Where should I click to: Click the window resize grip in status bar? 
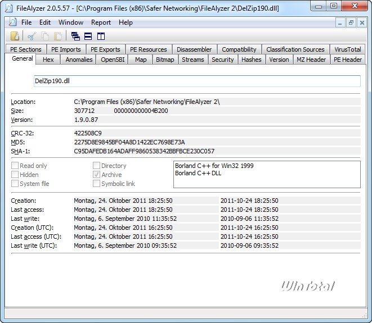pos(365,316)
